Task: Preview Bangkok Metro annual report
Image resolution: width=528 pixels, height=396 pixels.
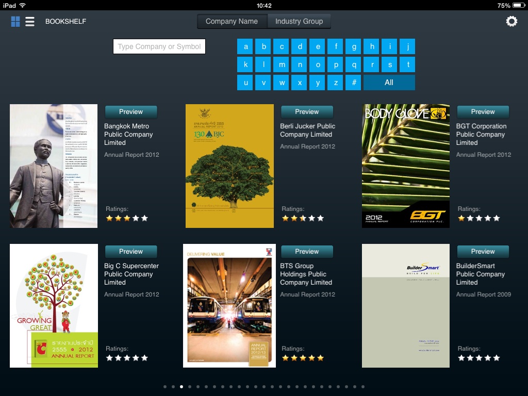Action: tap(131, 112)
